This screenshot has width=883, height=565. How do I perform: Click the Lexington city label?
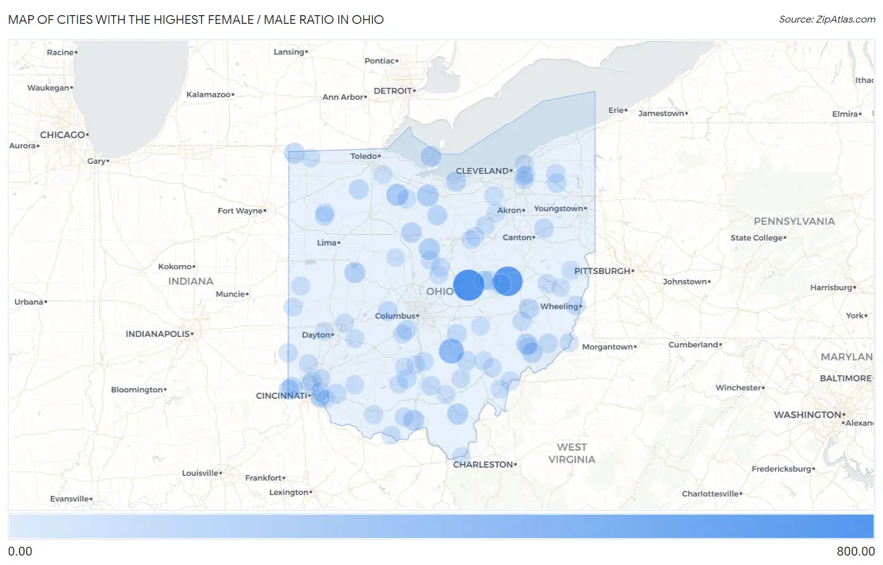[x=289, y=493]
